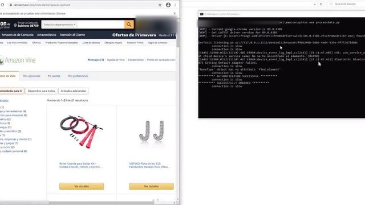Image resolution: width=365 pixels, height=205 pixels.
Task: Open the 'AmazonBasics' nav link
Action: point(47,35)
